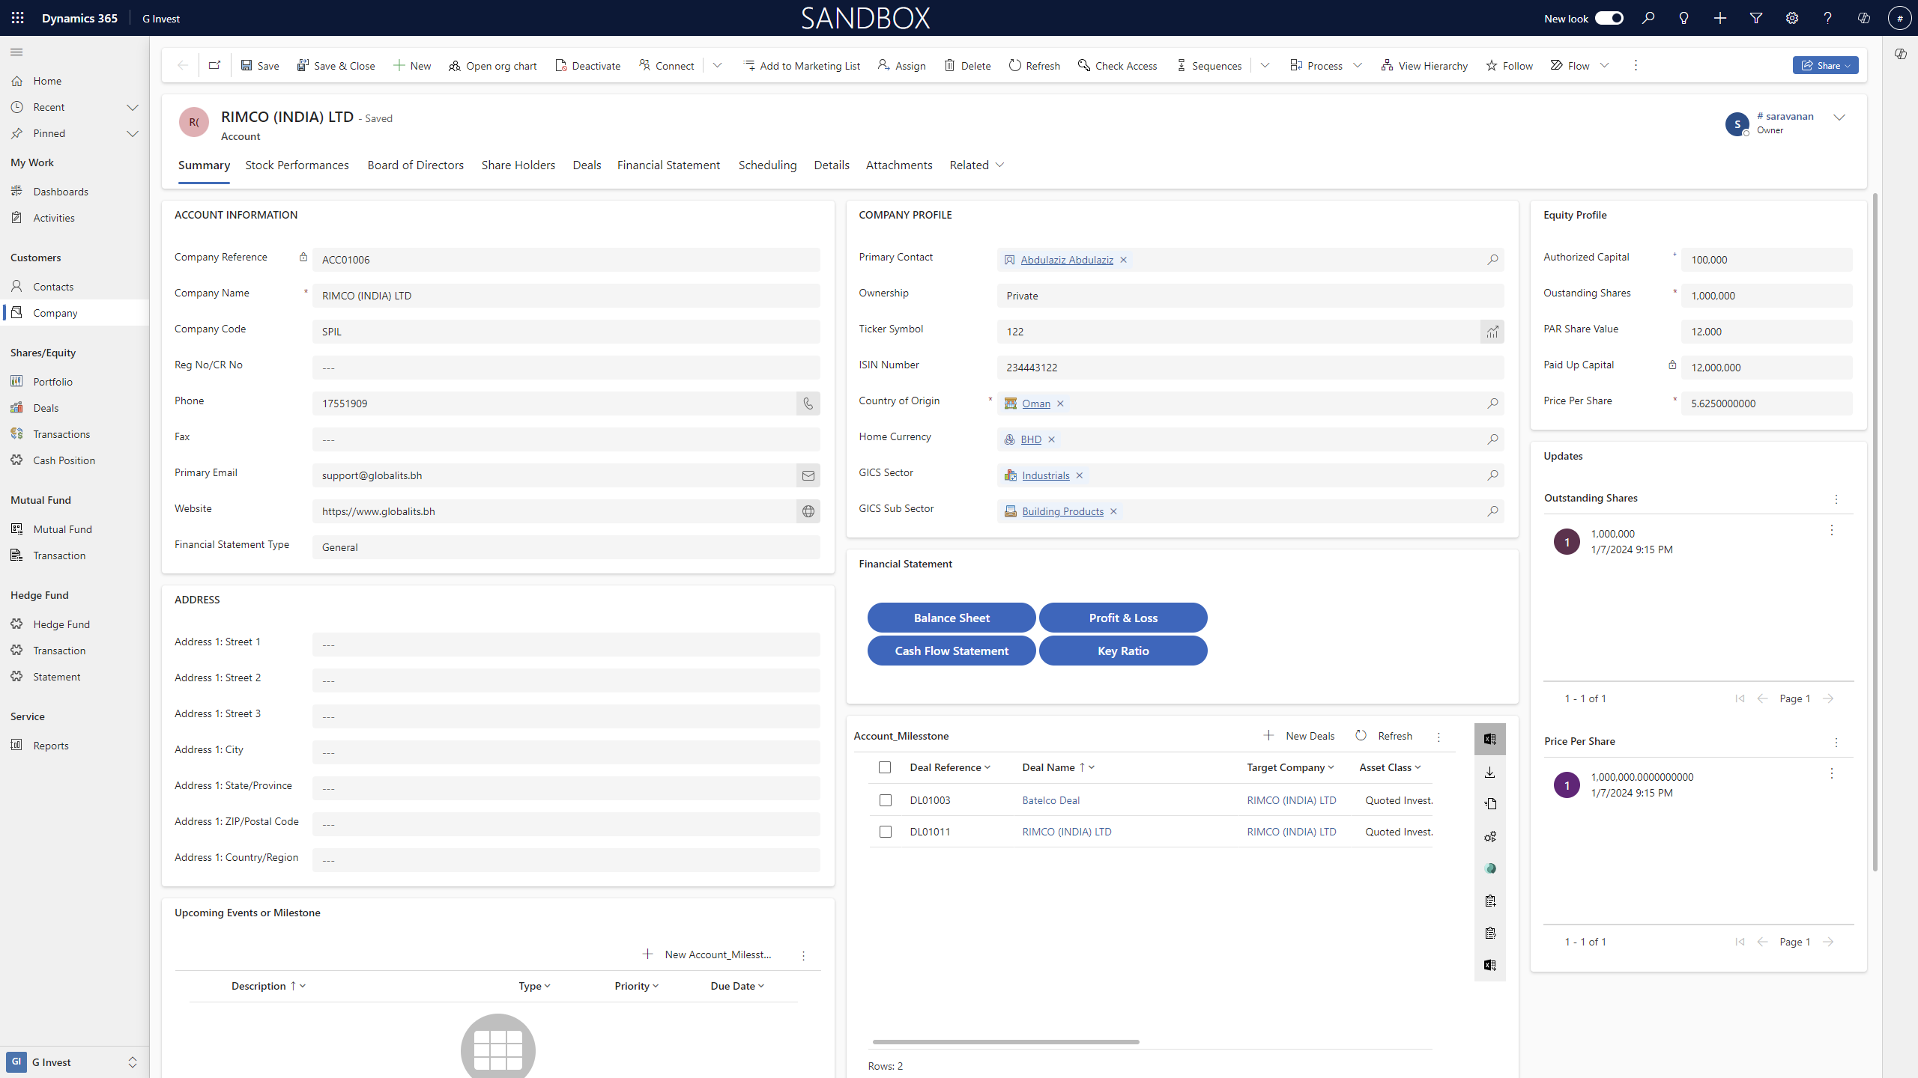Viewport: 1918px width, 1078px height.
Task: Expand the Recent section in sidebar
Action: [x=133, y=107]
